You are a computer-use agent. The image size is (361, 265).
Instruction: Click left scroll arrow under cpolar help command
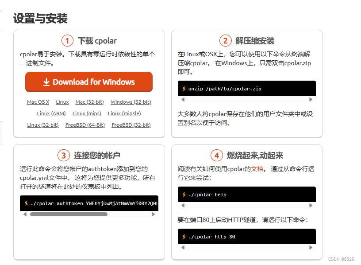tap(183, 205)
